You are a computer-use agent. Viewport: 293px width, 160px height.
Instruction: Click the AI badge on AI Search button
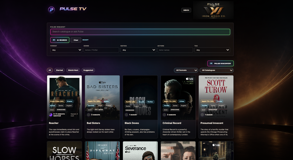(x=54, y=40)
